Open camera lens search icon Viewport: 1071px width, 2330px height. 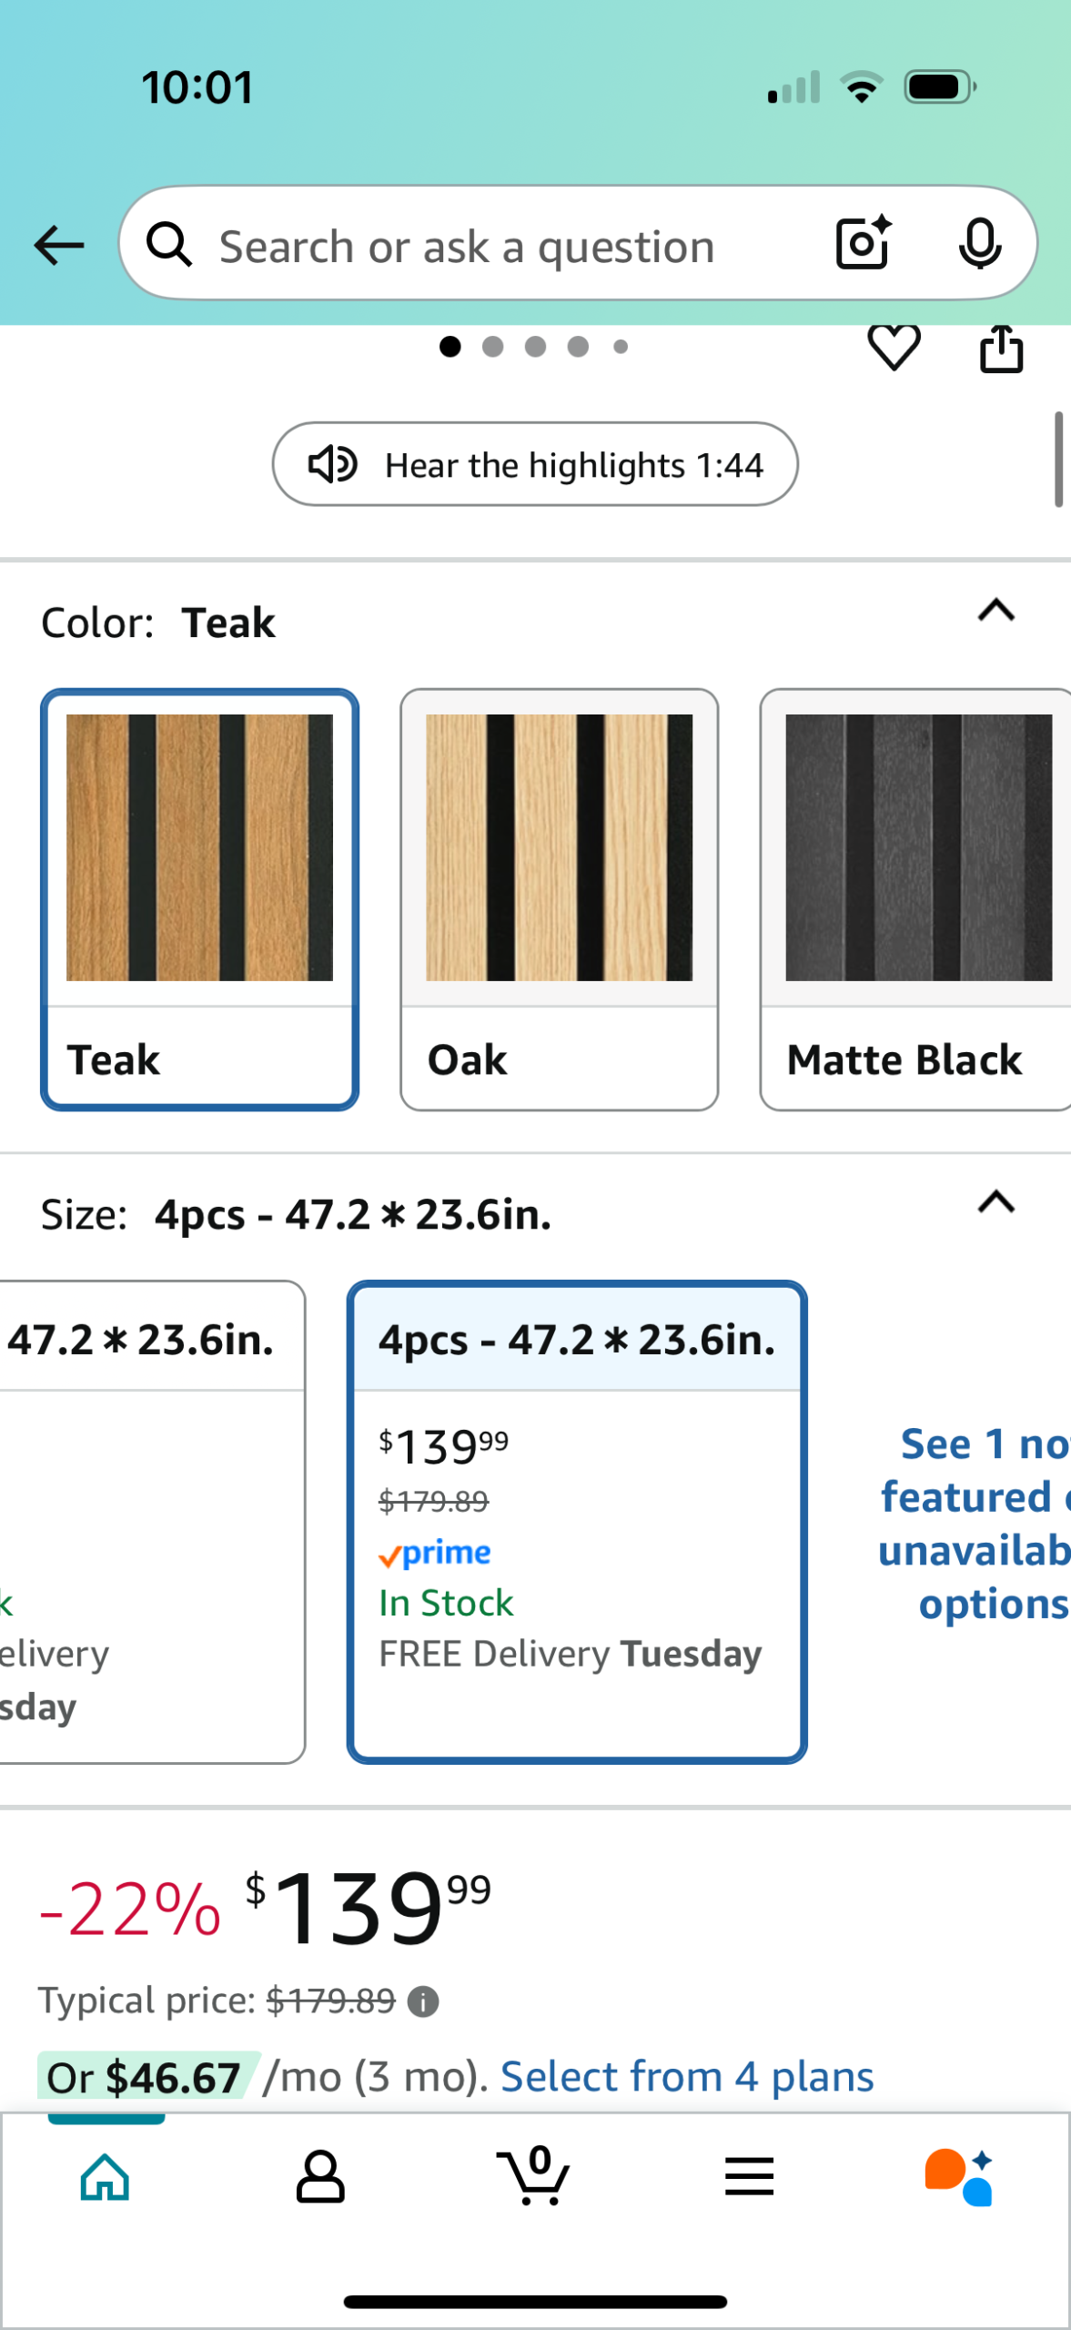863,243
